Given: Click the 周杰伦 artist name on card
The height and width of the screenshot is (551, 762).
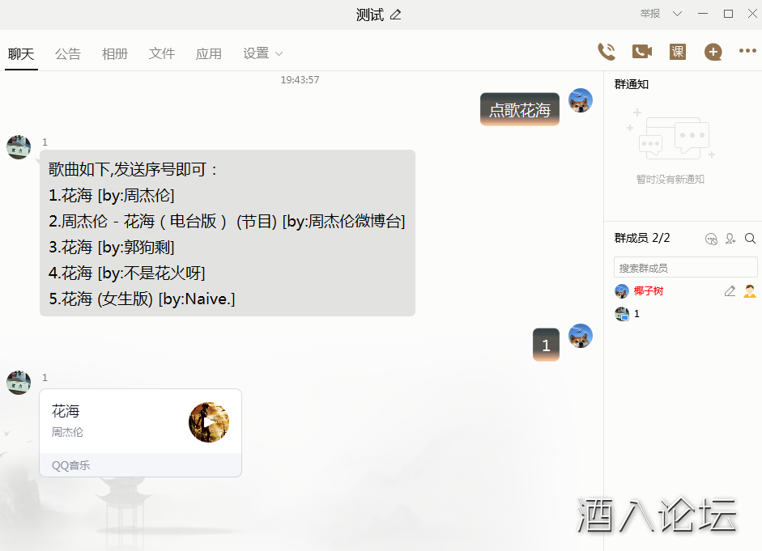Looking at the screenshot, I should click(x=67, y=432).
